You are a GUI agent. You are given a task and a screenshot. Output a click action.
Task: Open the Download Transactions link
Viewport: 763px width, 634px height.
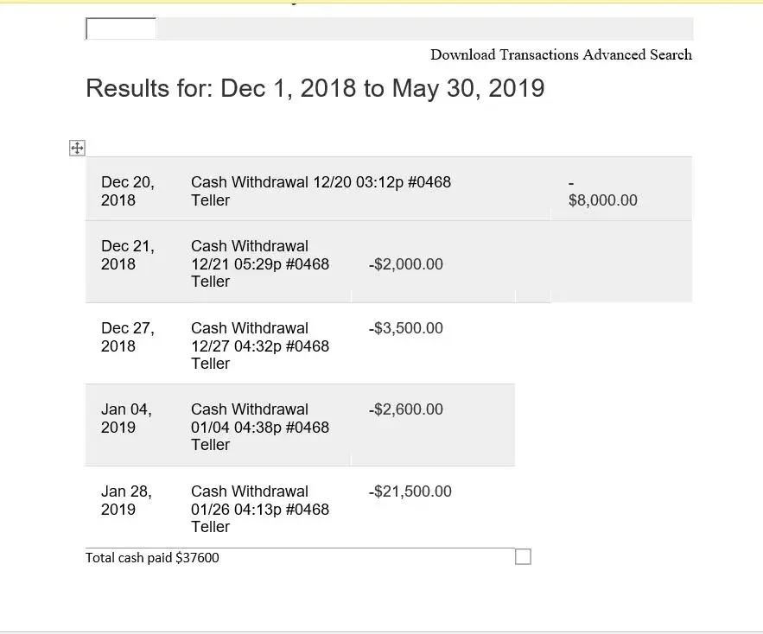click(x=505, y=54)
